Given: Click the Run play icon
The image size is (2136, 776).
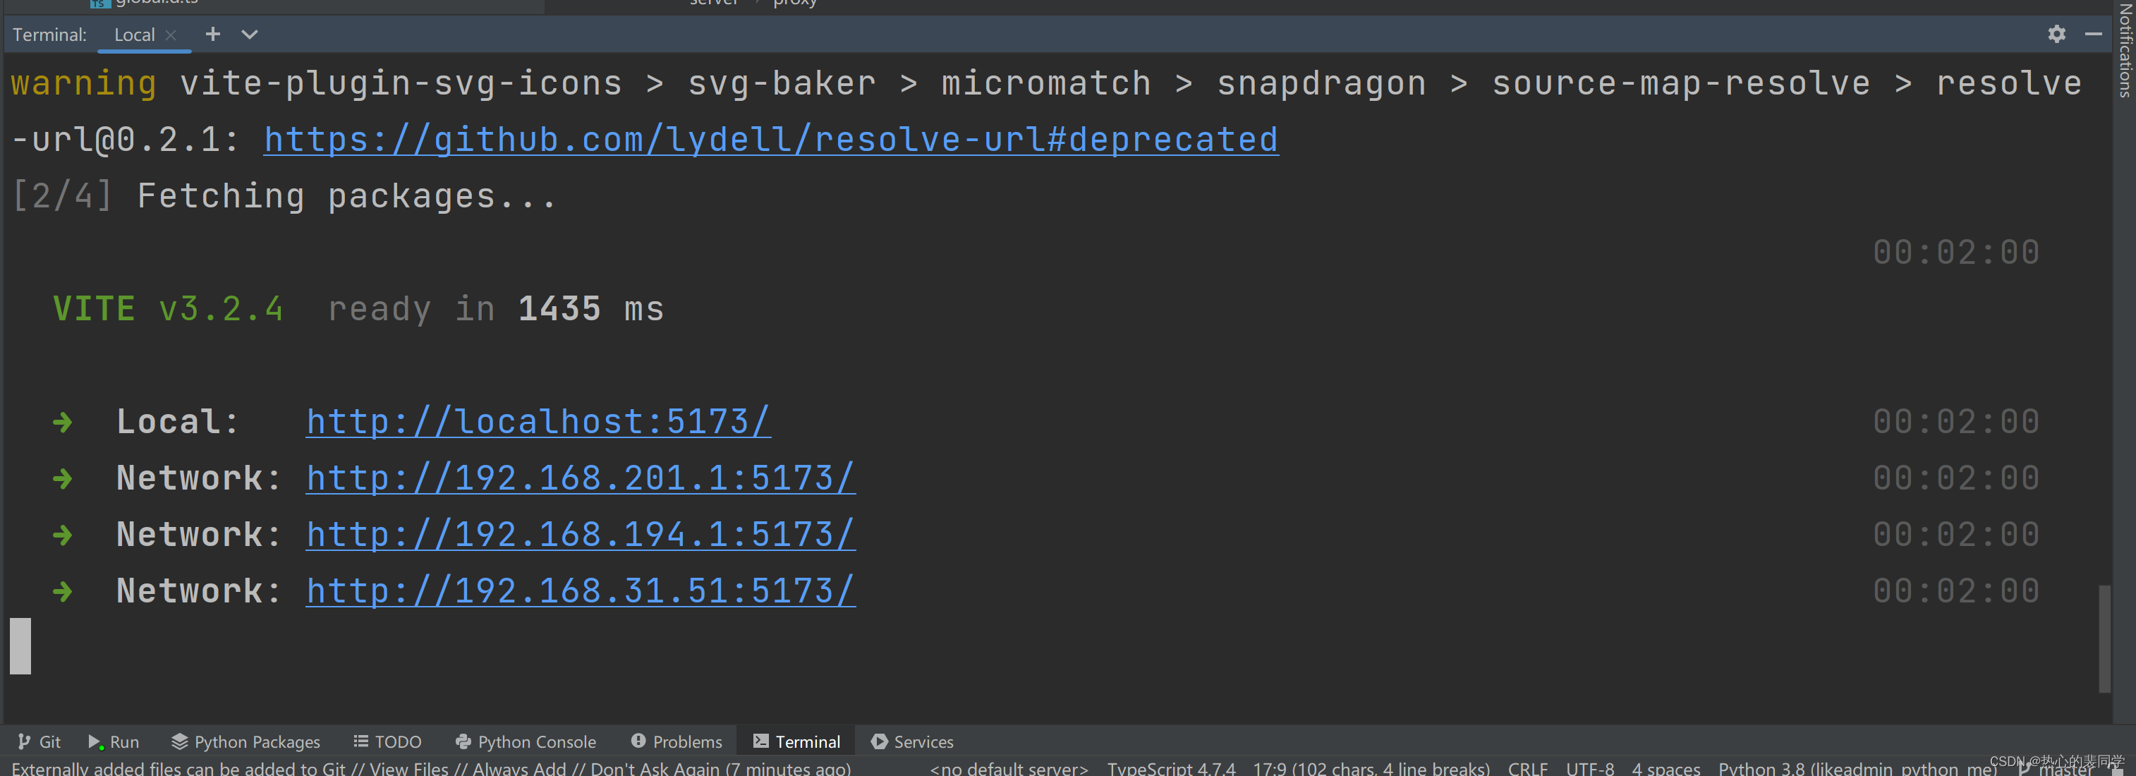Looking at the screenshot, I should 95,741.
